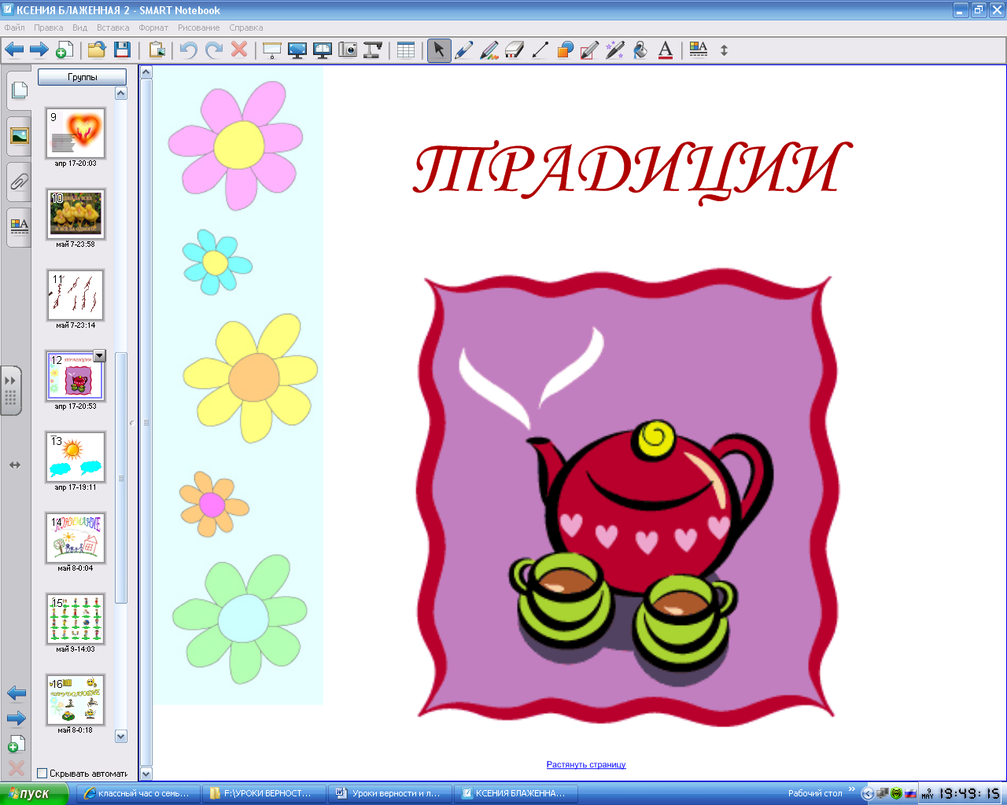This screenshot has height=805, width=1007.
Task: Select the Pen tool
Action: 464,50
